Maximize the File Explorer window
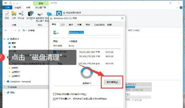Viewport: 185px width, 108px height. (x=170, y=3)
